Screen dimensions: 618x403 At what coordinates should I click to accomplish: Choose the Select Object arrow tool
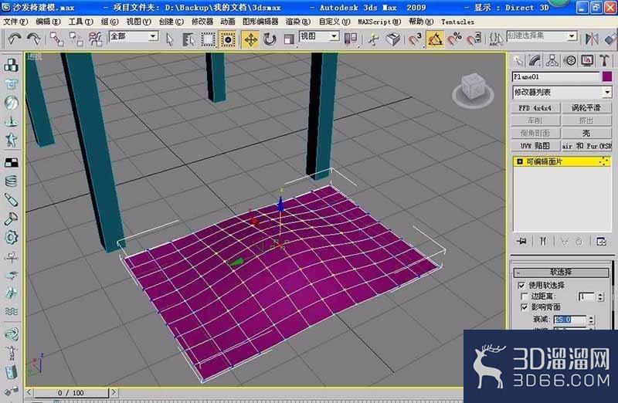(169, 39)
